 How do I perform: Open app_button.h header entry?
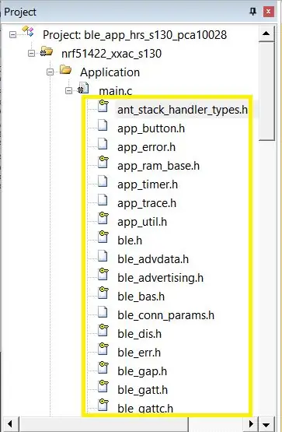point(151,128)
